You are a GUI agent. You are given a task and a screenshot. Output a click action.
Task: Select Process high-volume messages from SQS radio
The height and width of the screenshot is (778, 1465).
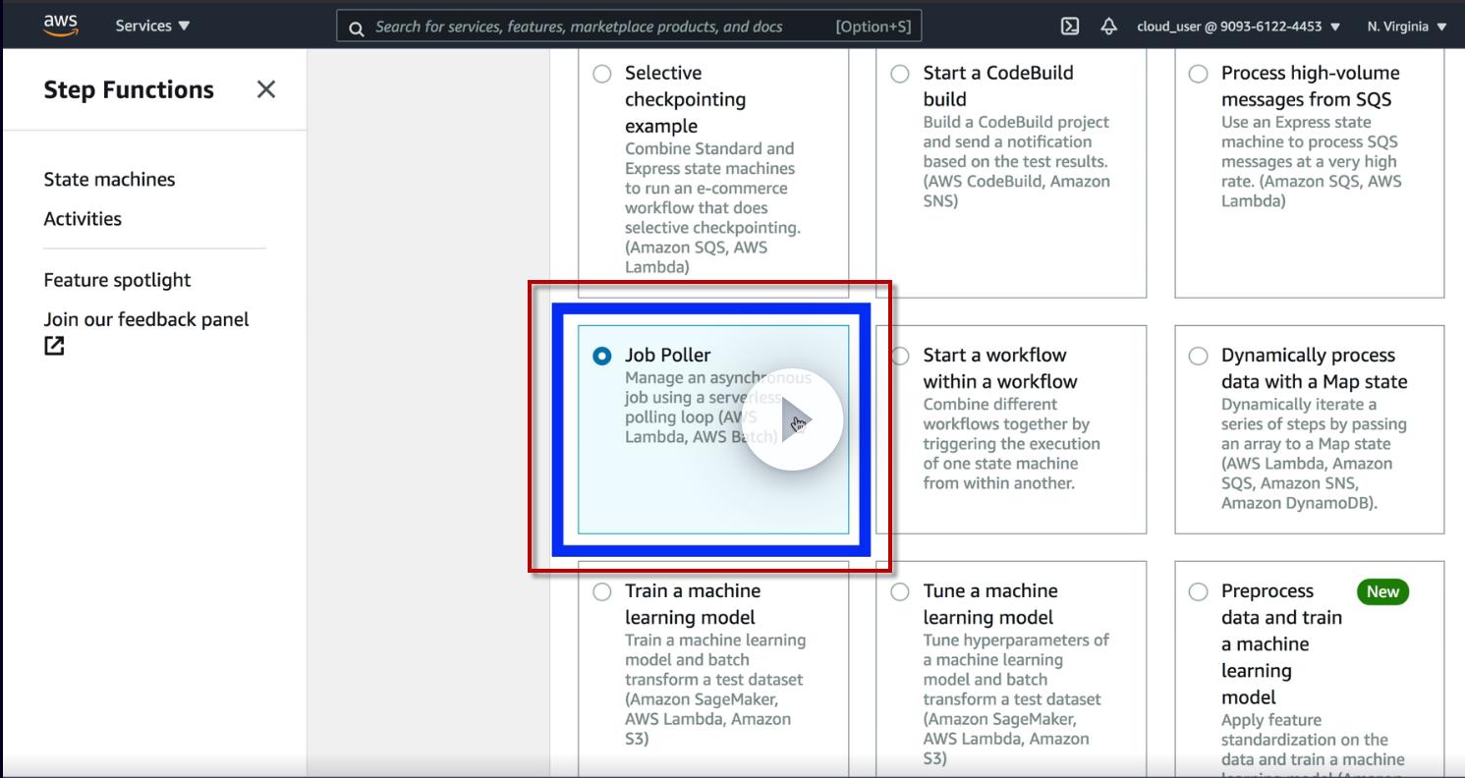coord(1199,74)
